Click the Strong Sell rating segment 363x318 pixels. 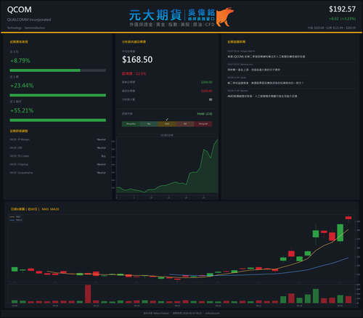(203, 124)
